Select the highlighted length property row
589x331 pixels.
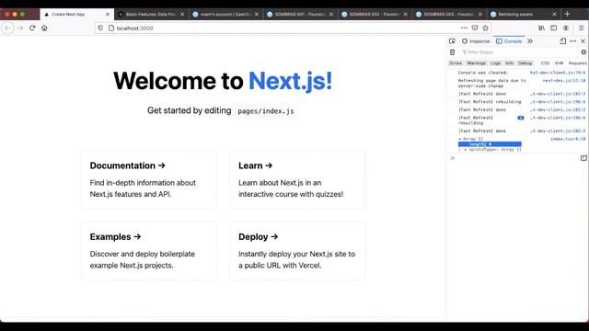click(490, 144)
